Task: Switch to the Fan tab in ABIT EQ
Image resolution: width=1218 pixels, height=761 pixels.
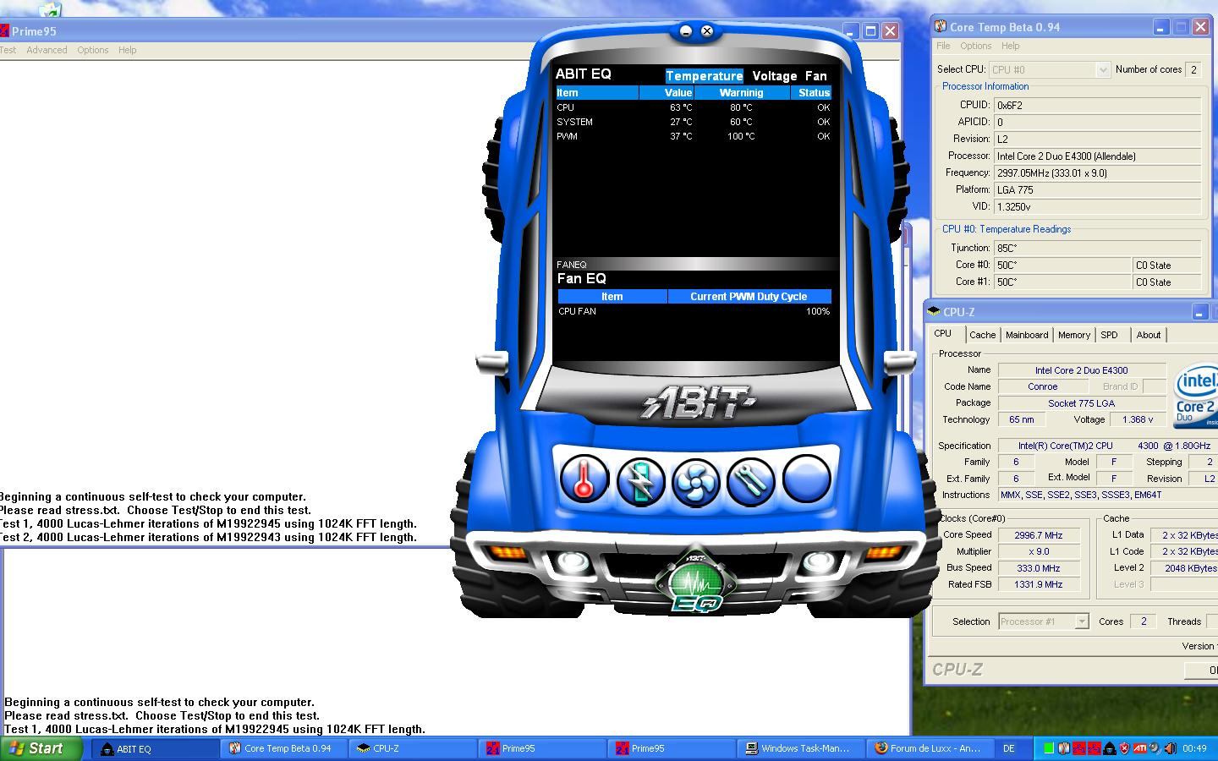Action: (x=816, y=76)
